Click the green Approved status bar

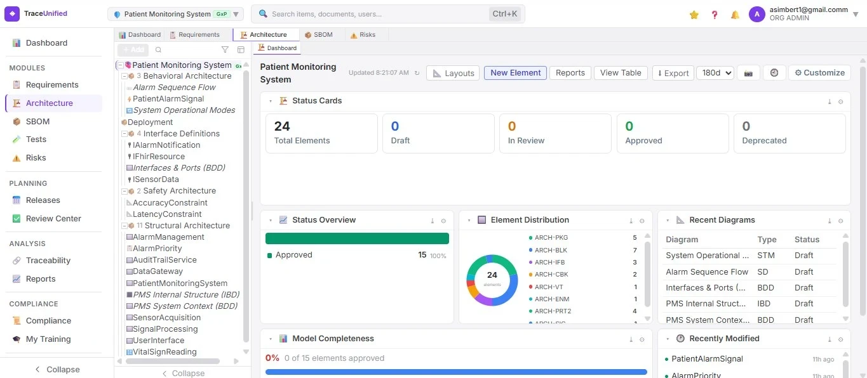point(357,238)
